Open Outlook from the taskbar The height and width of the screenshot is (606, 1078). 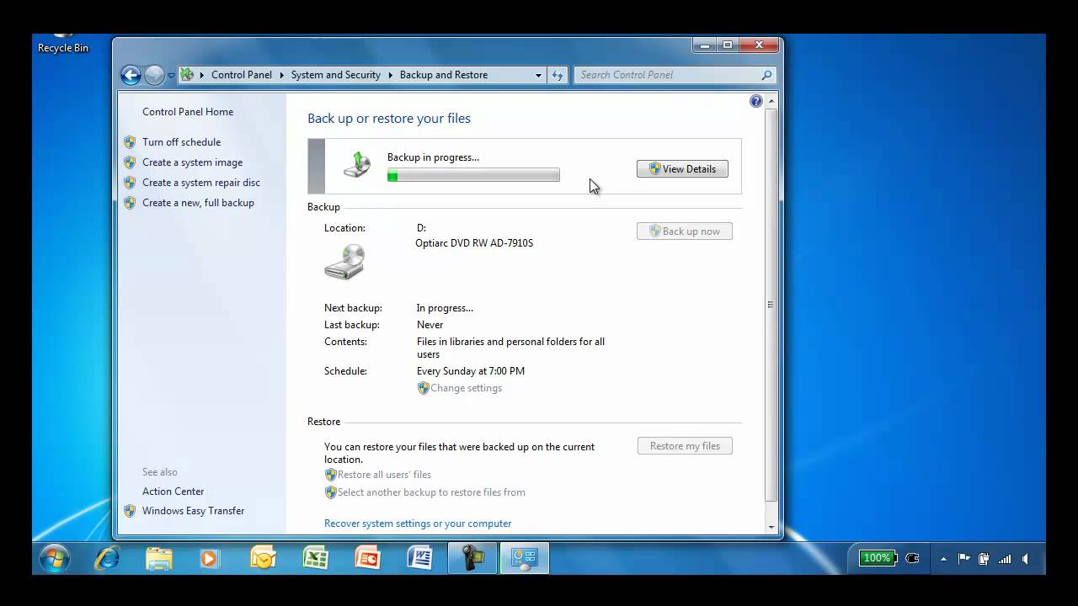[x=263, y=558]
